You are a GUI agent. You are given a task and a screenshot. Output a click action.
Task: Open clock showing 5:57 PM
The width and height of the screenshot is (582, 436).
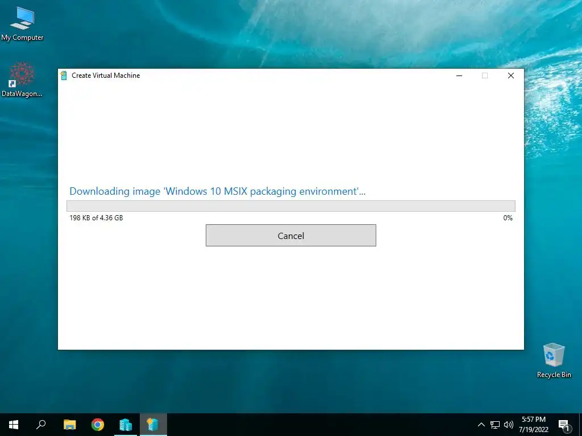pos(534,425)
